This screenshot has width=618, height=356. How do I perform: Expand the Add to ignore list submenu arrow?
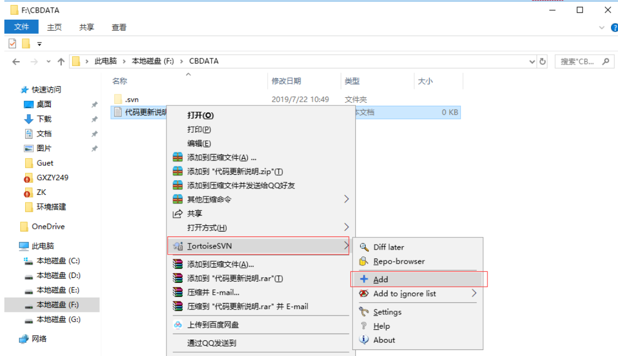pos(474,293)
